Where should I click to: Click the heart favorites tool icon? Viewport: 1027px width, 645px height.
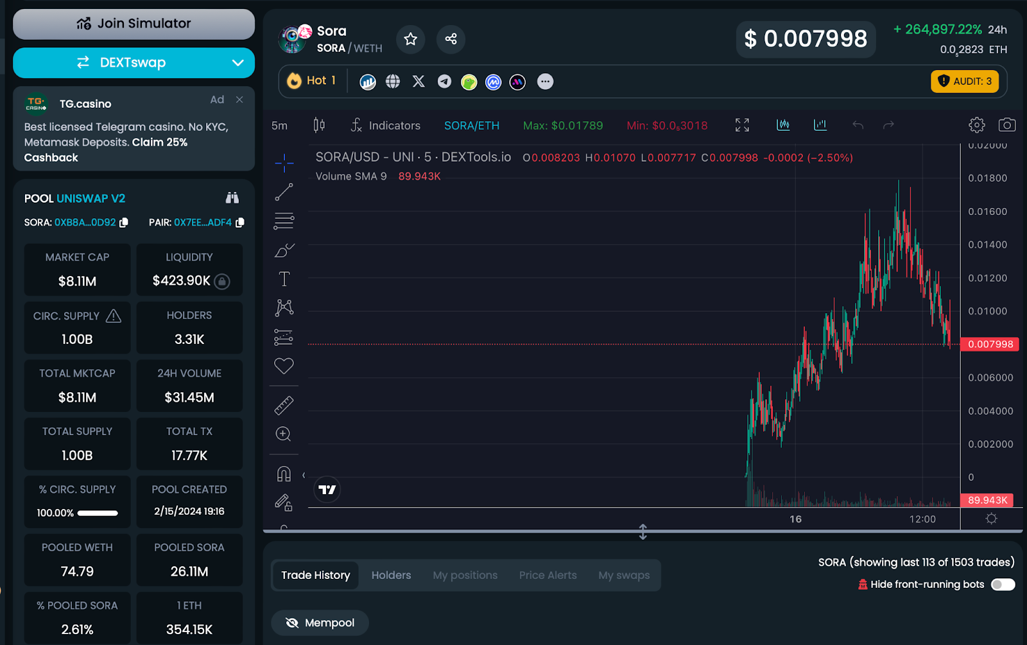click(x=284, y=366)
